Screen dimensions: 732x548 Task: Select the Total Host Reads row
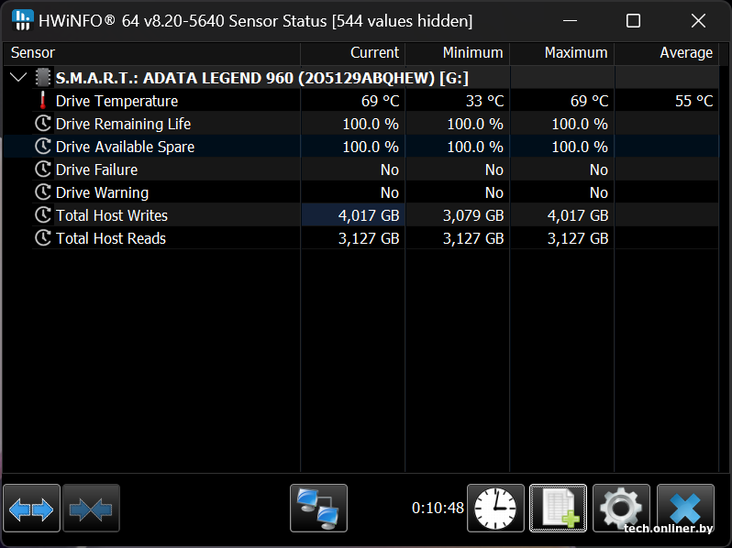(361, 238)
